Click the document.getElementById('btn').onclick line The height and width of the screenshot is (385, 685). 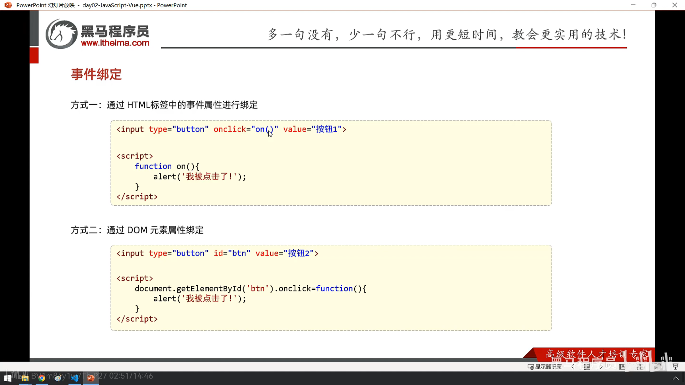pyautogui.click(x=250, y=288)
